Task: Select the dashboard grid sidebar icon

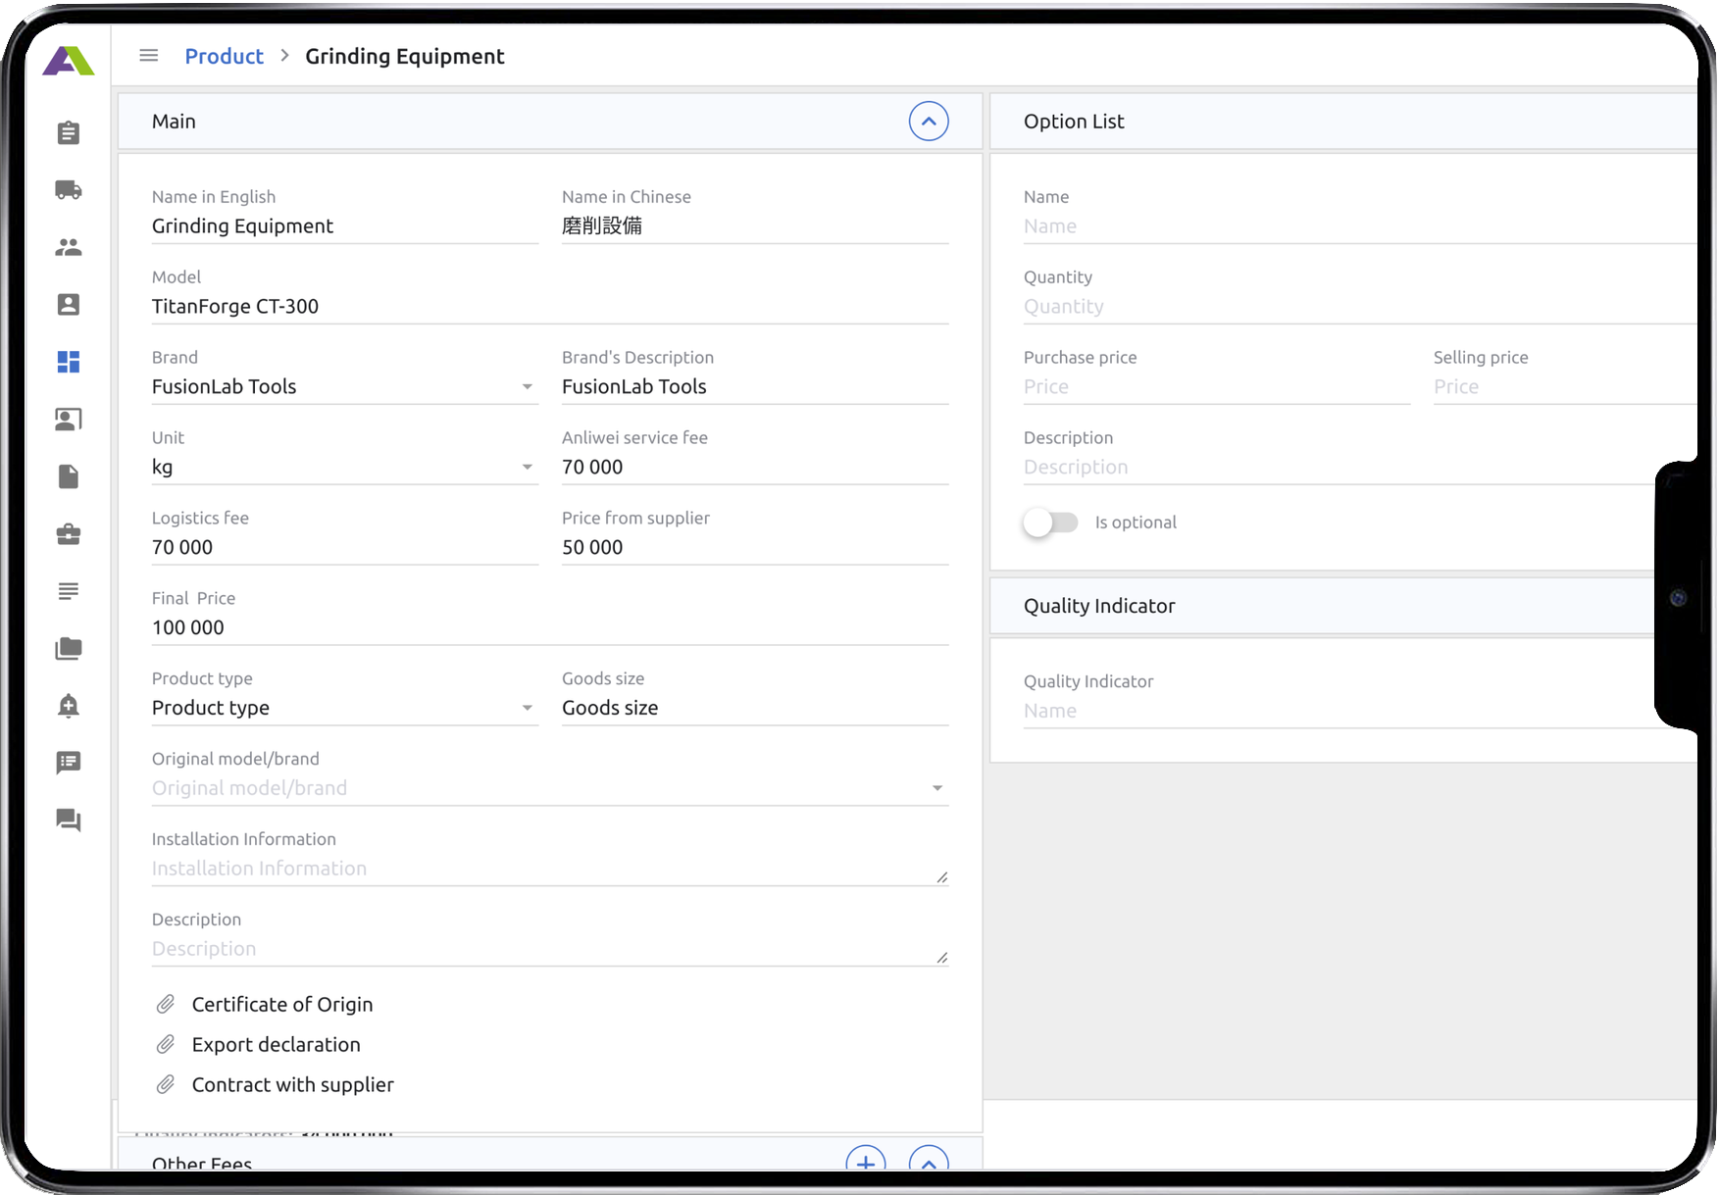Action: click(69, 362)
